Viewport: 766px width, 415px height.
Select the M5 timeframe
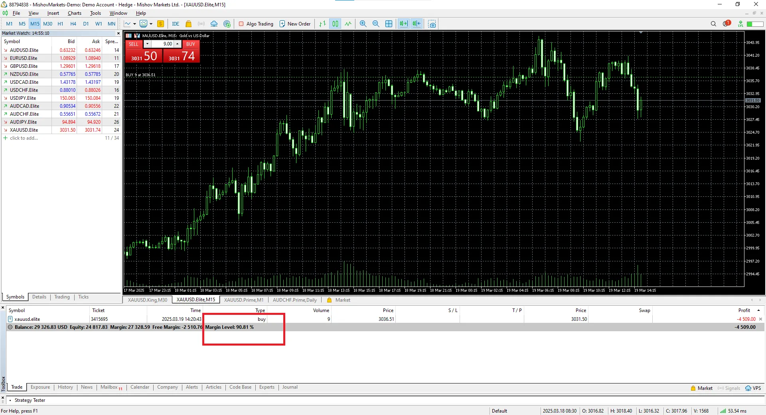tap(22, 24)
